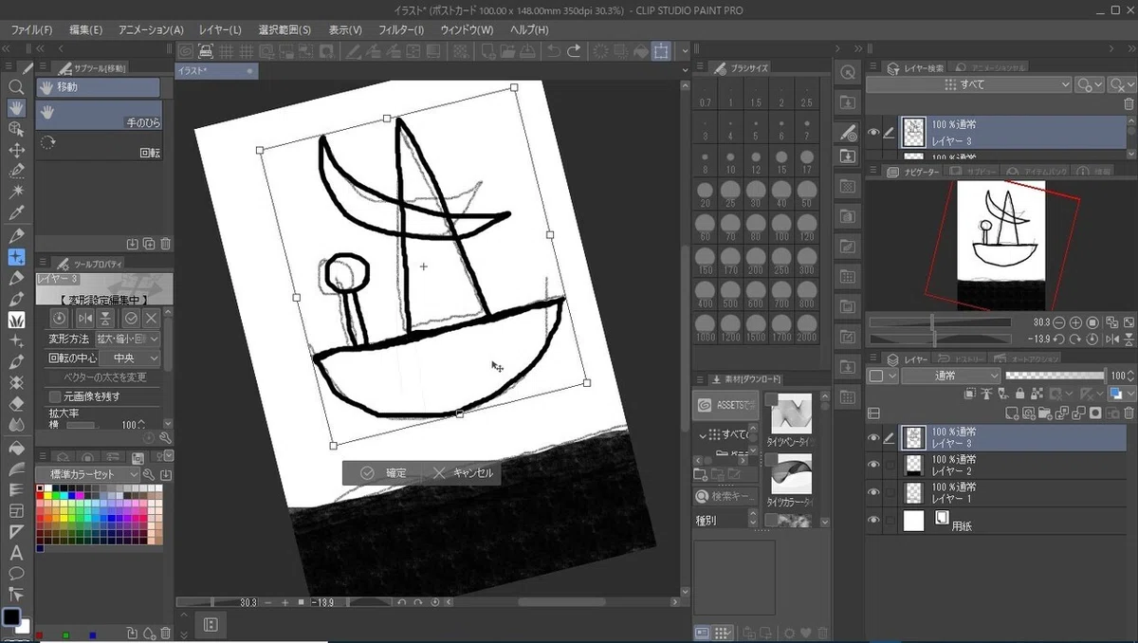Enable the 元画像を残す checkbox
The image size is (1138, 643).
(x=55, y=395)
